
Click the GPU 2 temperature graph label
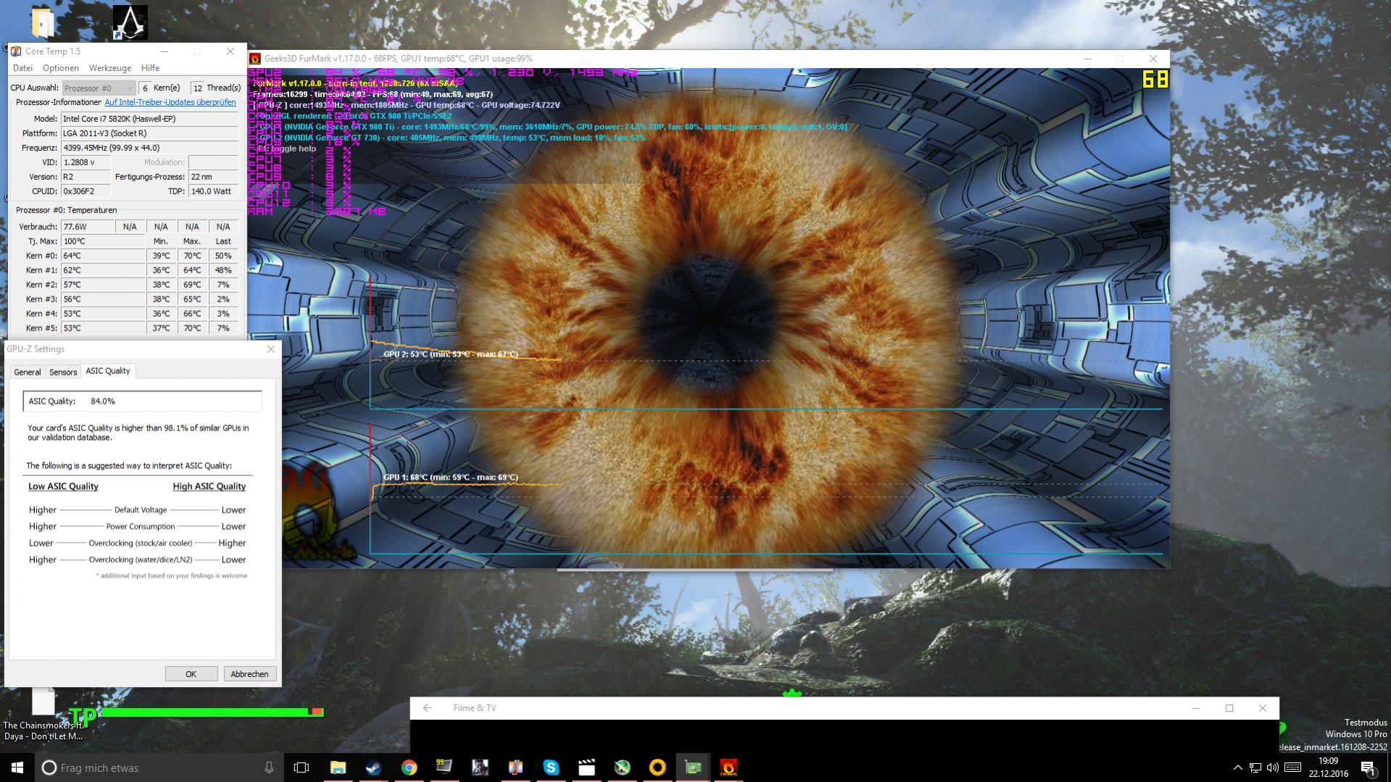coord(451,354)
